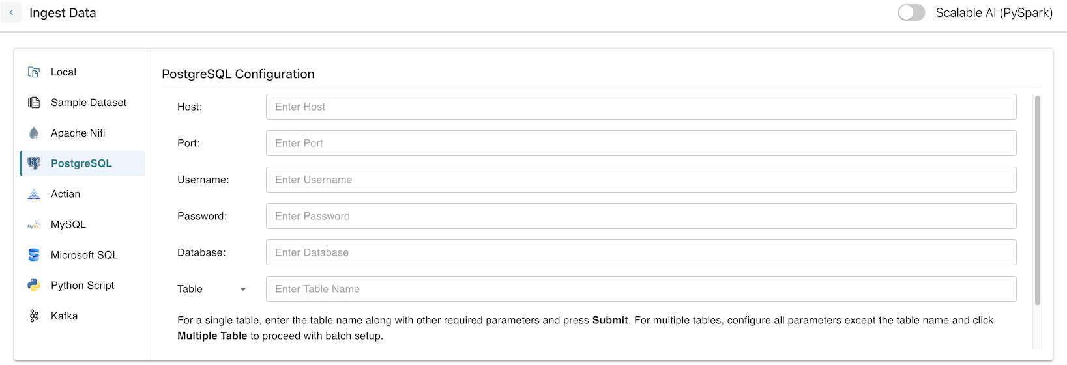Select the Microsoft SQL database icon
This screenshot has height=365, width=1067.
coord(34,255)
